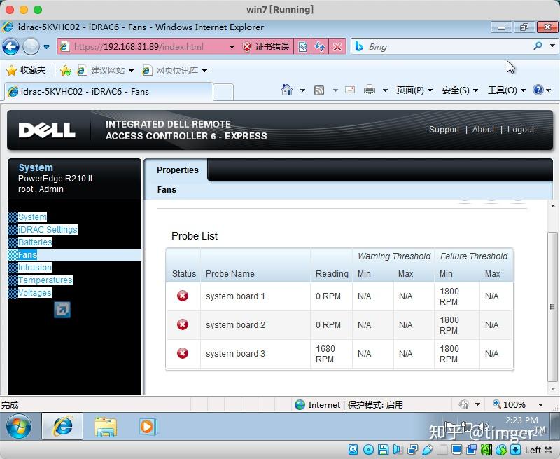Click the launch arrow icon under navigation
The width and height of the screenshot is (560, 459).
tap(62, 310)
